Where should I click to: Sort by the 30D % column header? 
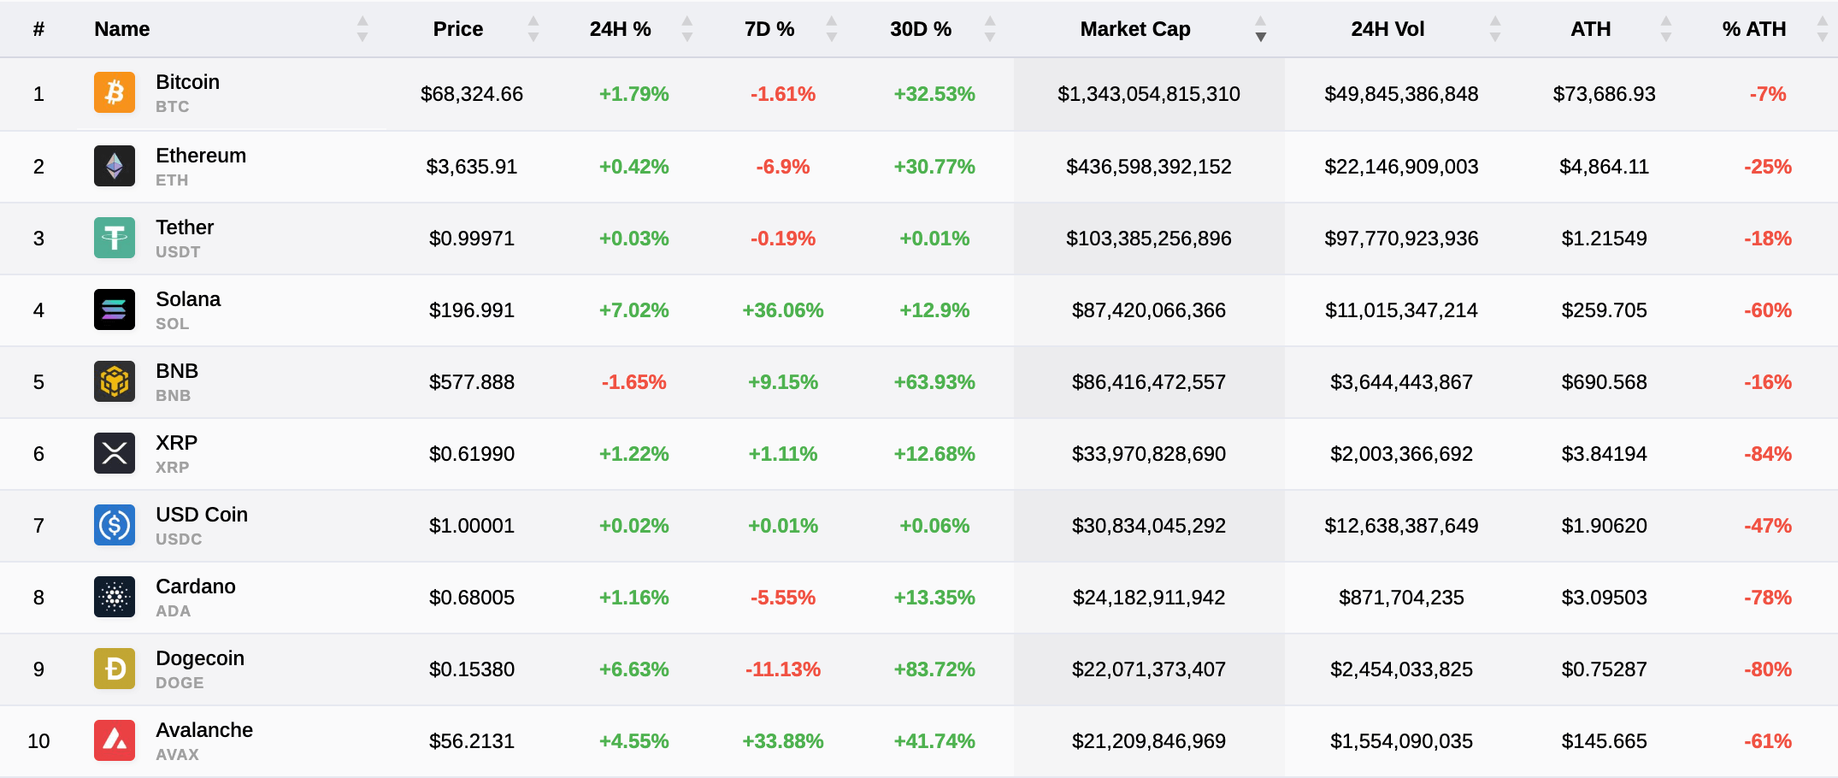(921, 29)
